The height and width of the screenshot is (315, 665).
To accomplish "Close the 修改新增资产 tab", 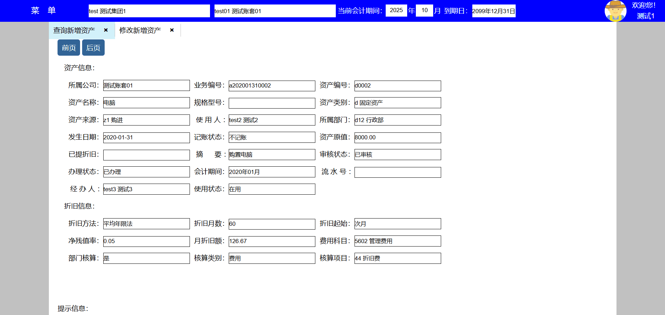I will click(172, 30).
